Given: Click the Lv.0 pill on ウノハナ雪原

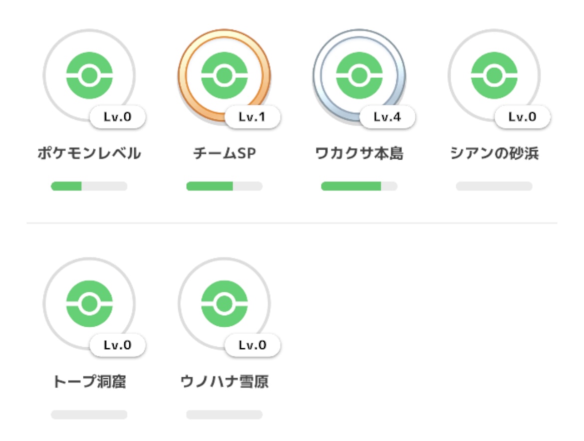Looking at the screenshot, I should [253, 345].
